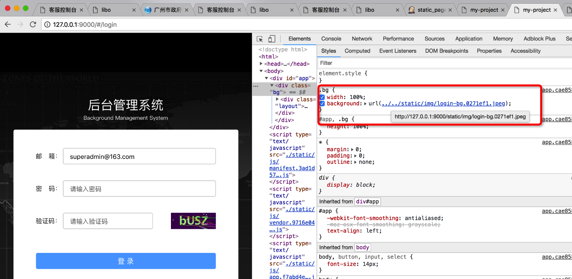
Task: Collapse the div class="bg" node
Action: click(272, 85)
